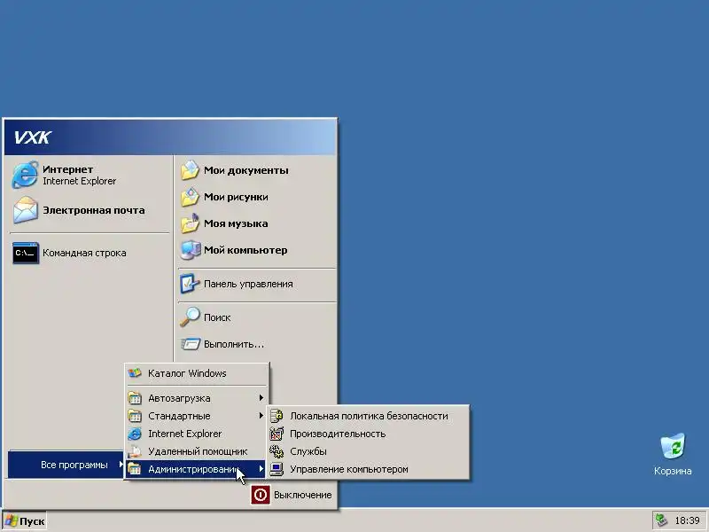Click the Мои документы label

(246, 170)
